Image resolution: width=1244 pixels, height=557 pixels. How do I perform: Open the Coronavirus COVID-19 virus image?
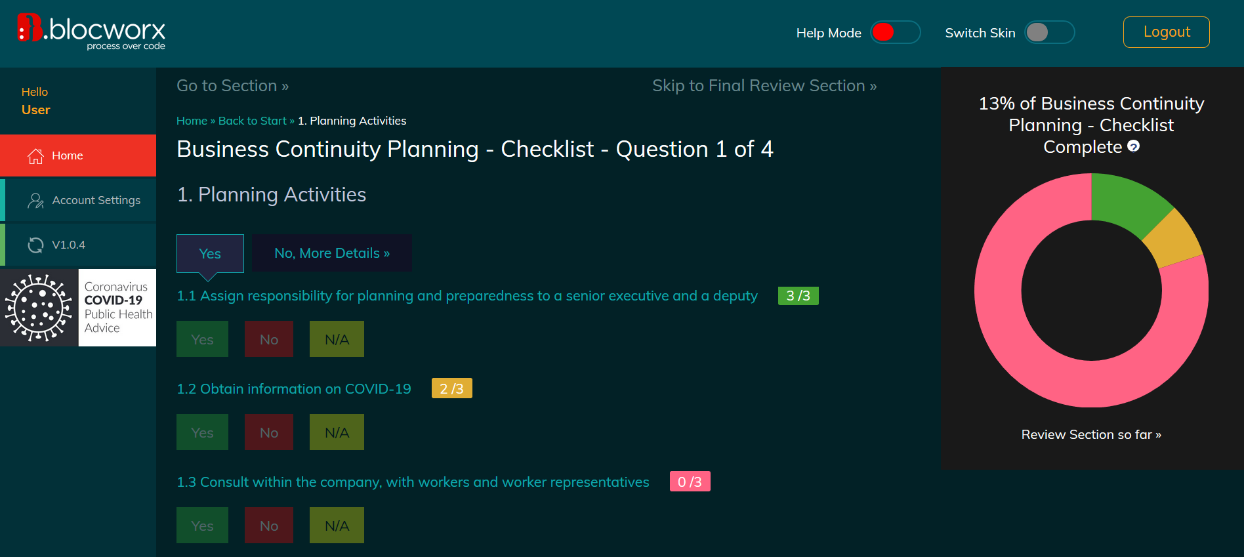(x=39, y=308)
